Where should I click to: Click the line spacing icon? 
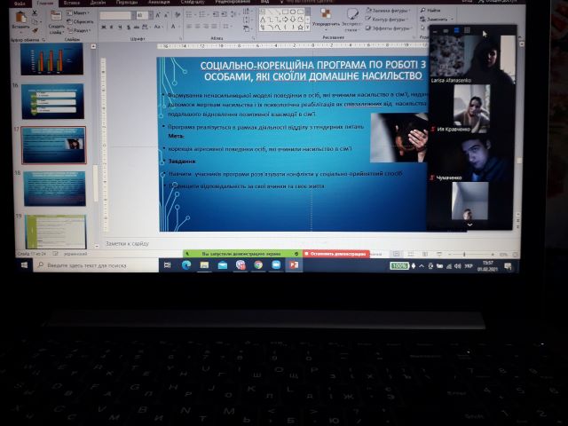(233, 15)
